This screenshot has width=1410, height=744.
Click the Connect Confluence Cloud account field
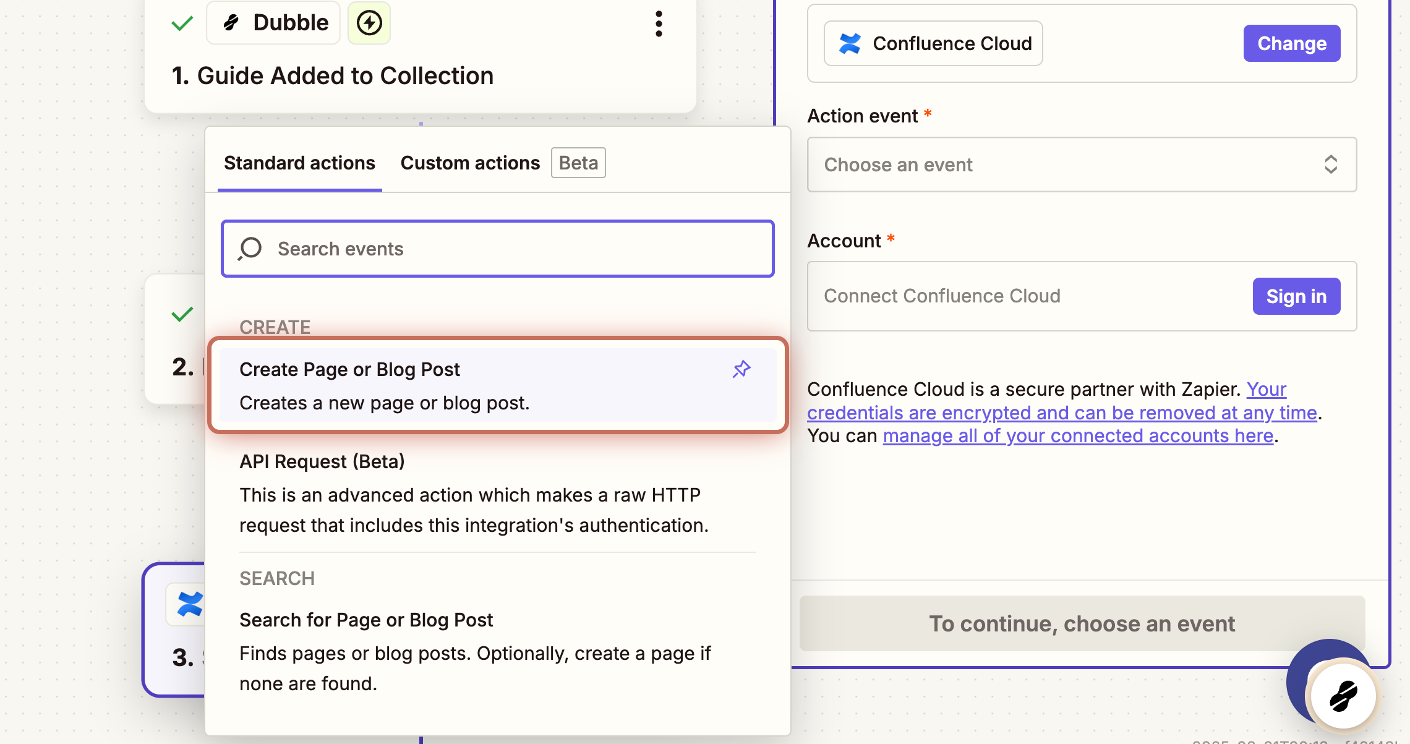pyautogui.click(x=1082, y=296)
